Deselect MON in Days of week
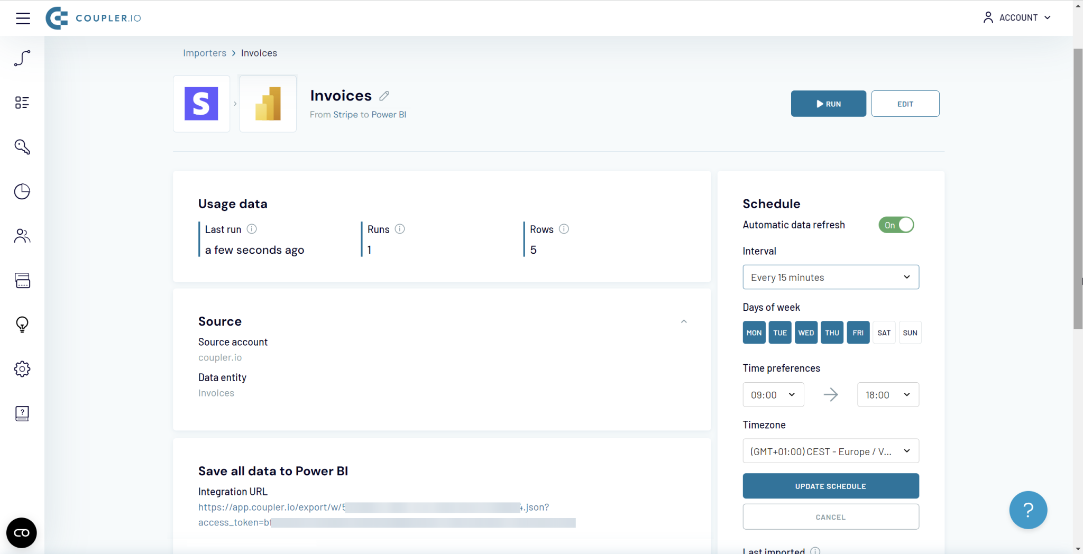This screenshot has width=1083, height=554. (x=754, y=333)
